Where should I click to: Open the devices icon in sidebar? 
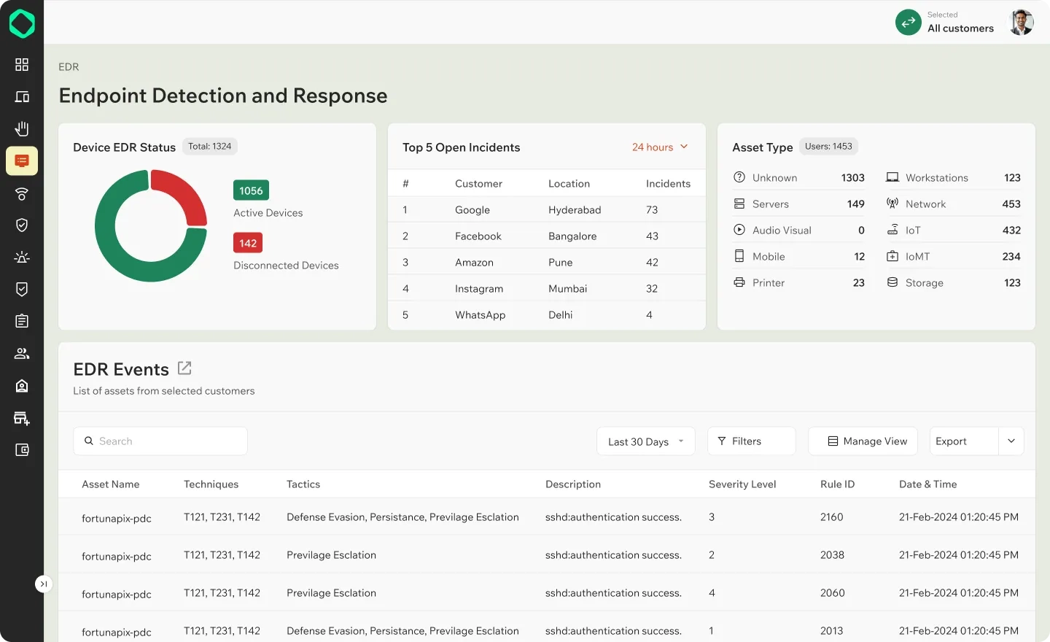(22, 97)
